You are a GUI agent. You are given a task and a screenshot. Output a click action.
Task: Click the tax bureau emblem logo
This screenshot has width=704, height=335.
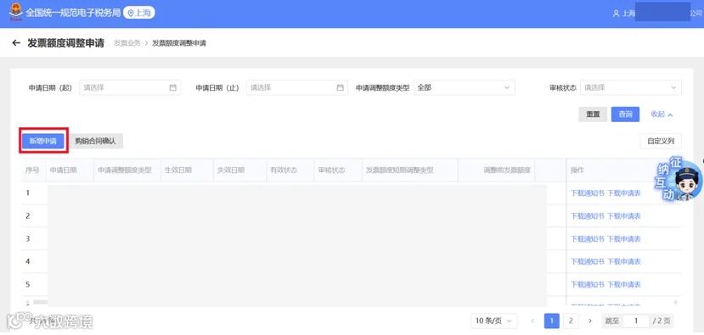(x=15, y=12)
